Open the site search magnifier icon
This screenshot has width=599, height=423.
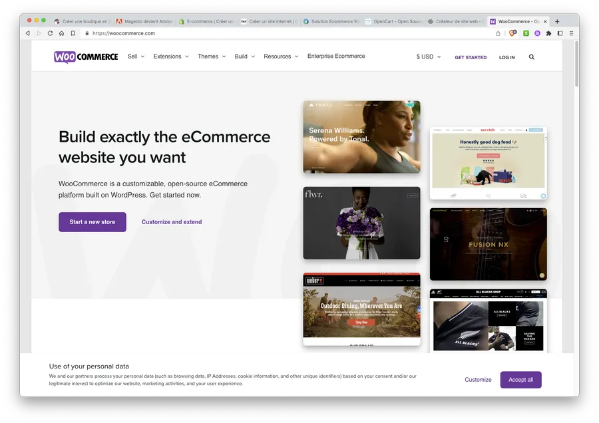pos(531,57)
